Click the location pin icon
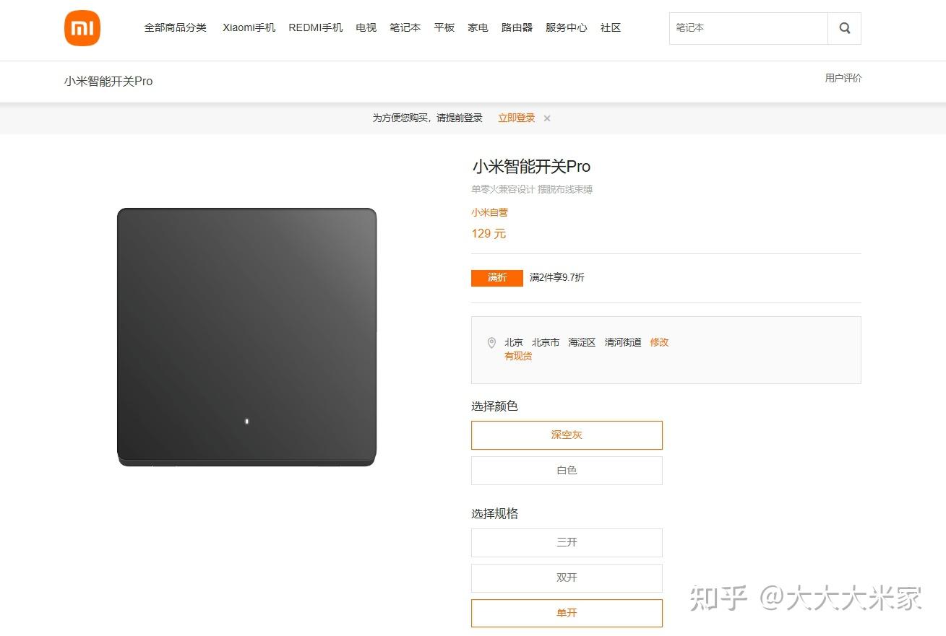 (491, 342)
